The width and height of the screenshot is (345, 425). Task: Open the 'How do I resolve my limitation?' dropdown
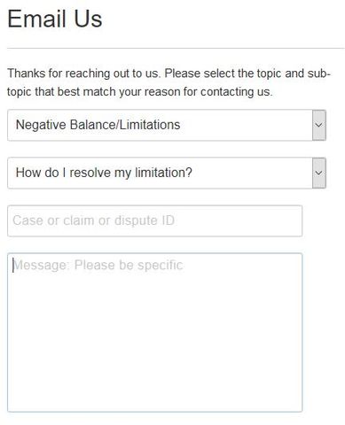pyautogui.click(x=167, y=173)
